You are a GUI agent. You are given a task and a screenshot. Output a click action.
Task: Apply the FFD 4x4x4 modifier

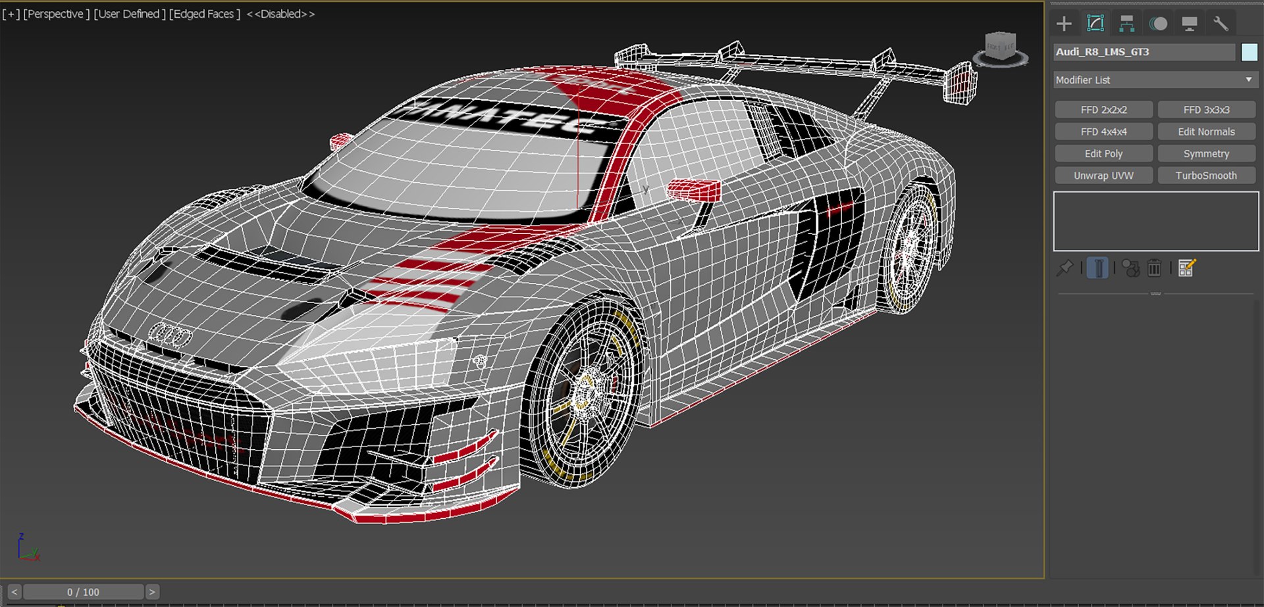tap(1103, 132)
